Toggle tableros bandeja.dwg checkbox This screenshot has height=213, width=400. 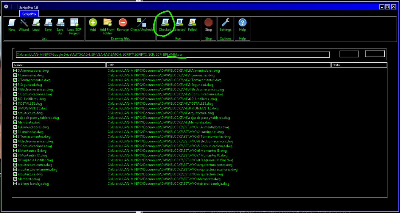coord(15,183)
